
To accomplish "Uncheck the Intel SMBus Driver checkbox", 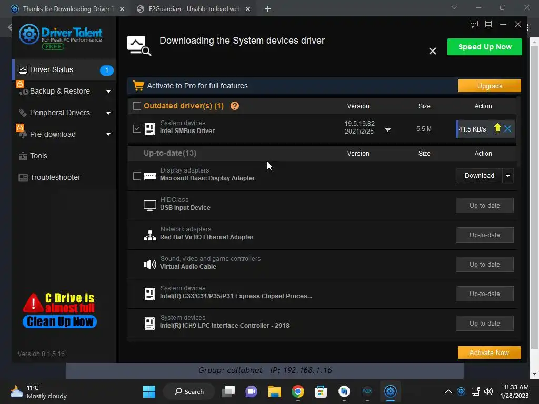I will tap(137, 128).
